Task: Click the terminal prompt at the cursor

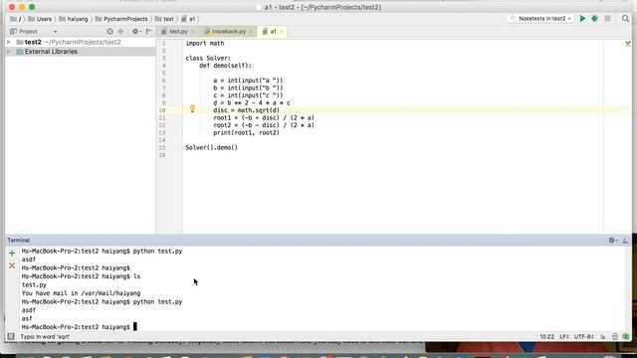Action: 135,327
